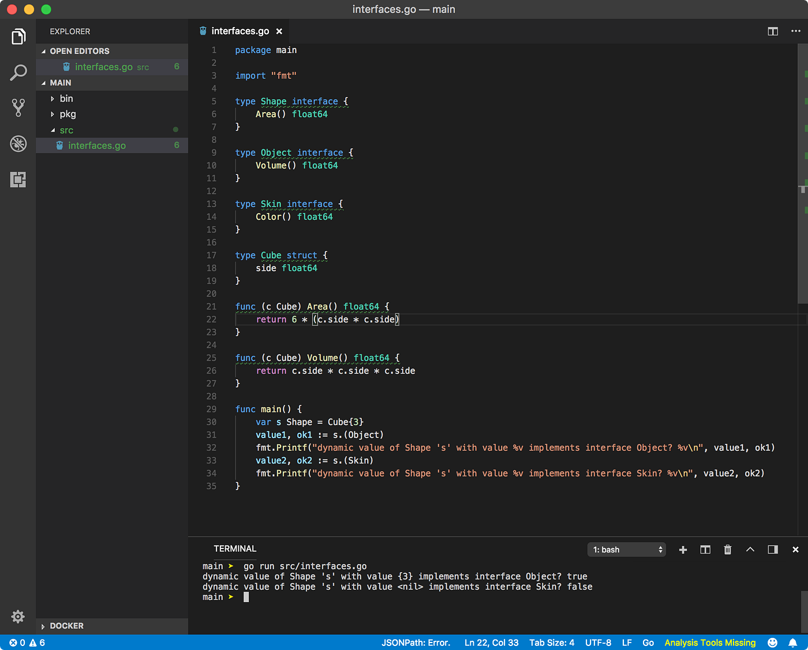Open the '1: bash' terminal dropdown

(x=627, y=550)
